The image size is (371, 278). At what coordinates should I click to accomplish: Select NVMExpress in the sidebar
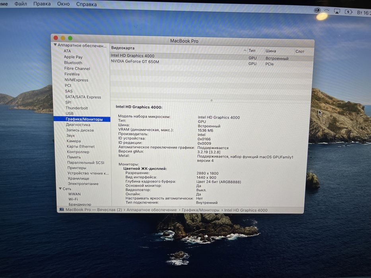(x=76, y=80)
